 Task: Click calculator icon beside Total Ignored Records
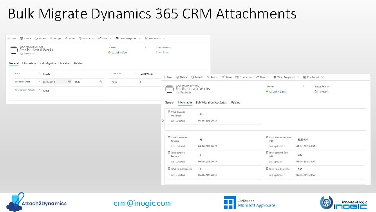[169, 152]
